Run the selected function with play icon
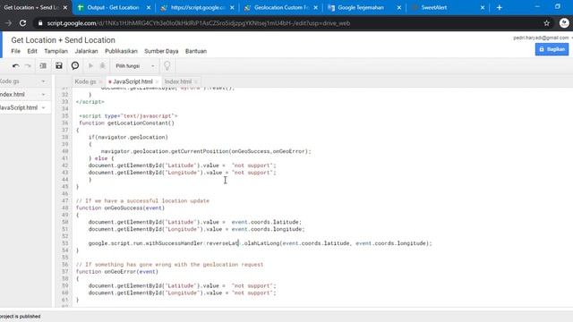573x322 pixels. (x=90, y=65)
